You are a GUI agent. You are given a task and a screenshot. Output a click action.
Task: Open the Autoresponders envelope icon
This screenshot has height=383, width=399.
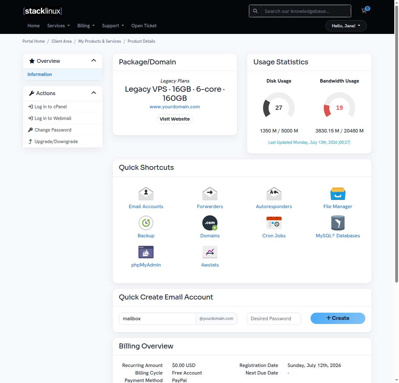point(274,194)
